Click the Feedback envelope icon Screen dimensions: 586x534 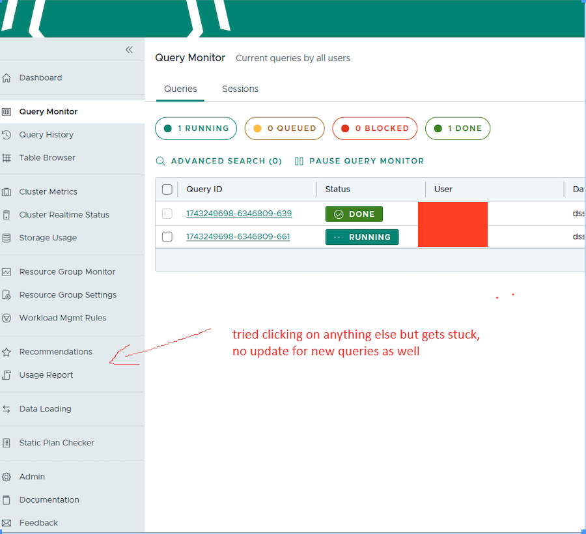click(x=7, y=523)
